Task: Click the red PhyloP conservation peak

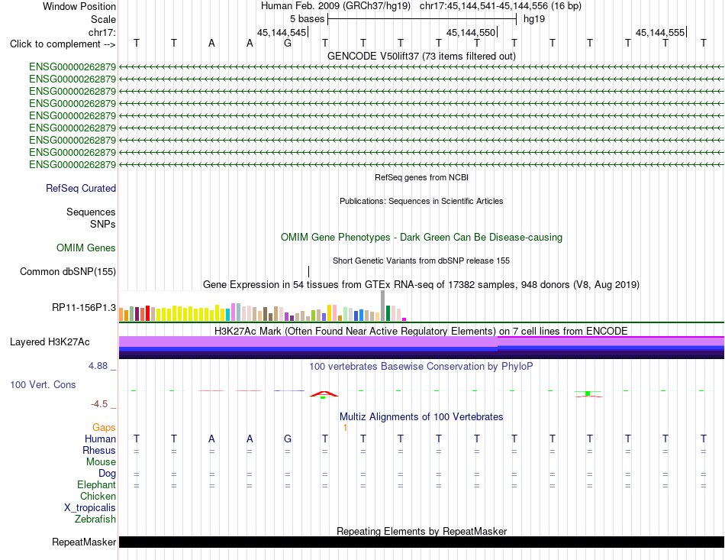Action: click(x=324, y=394)
